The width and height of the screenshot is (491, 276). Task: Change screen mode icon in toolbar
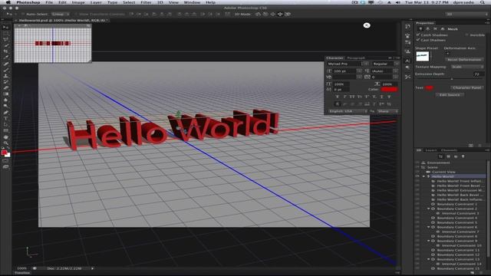(5, 167)
